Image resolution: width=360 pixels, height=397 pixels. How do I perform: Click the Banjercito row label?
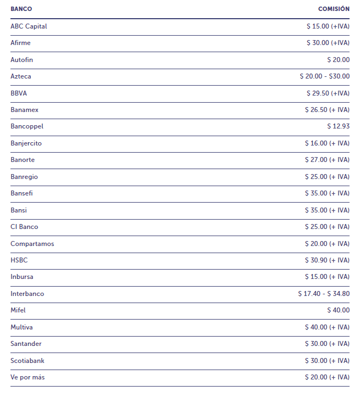(26, 143)
